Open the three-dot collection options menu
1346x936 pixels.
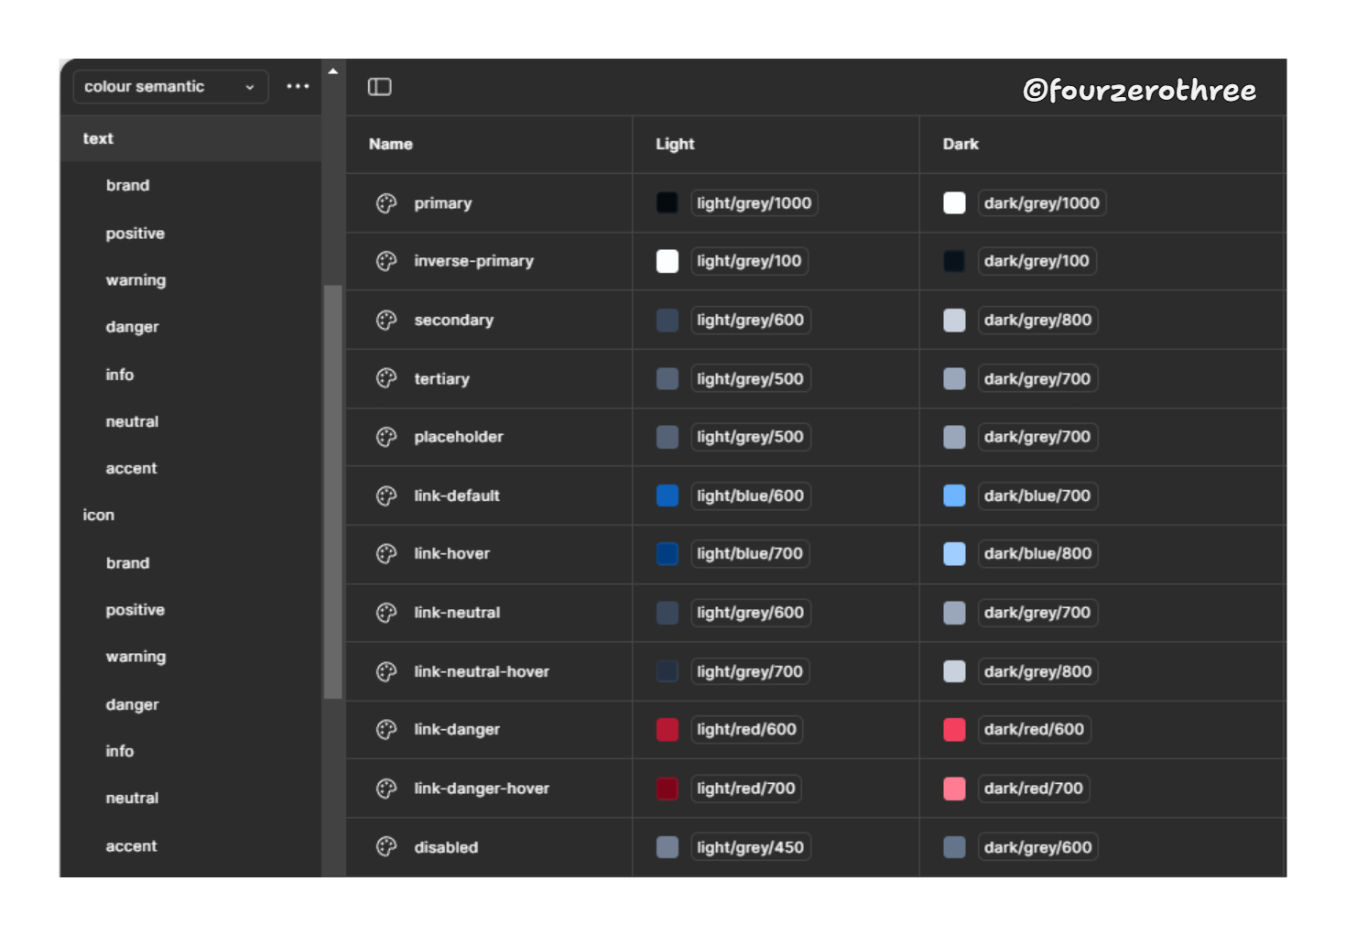coord(298,86)
